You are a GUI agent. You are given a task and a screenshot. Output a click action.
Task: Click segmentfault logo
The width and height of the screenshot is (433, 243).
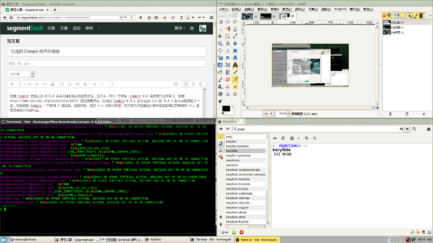pyautogui.click(x=25, y=28)
